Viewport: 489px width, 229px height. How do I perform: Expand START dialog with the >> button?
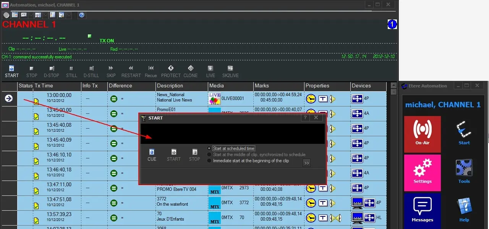306,163
